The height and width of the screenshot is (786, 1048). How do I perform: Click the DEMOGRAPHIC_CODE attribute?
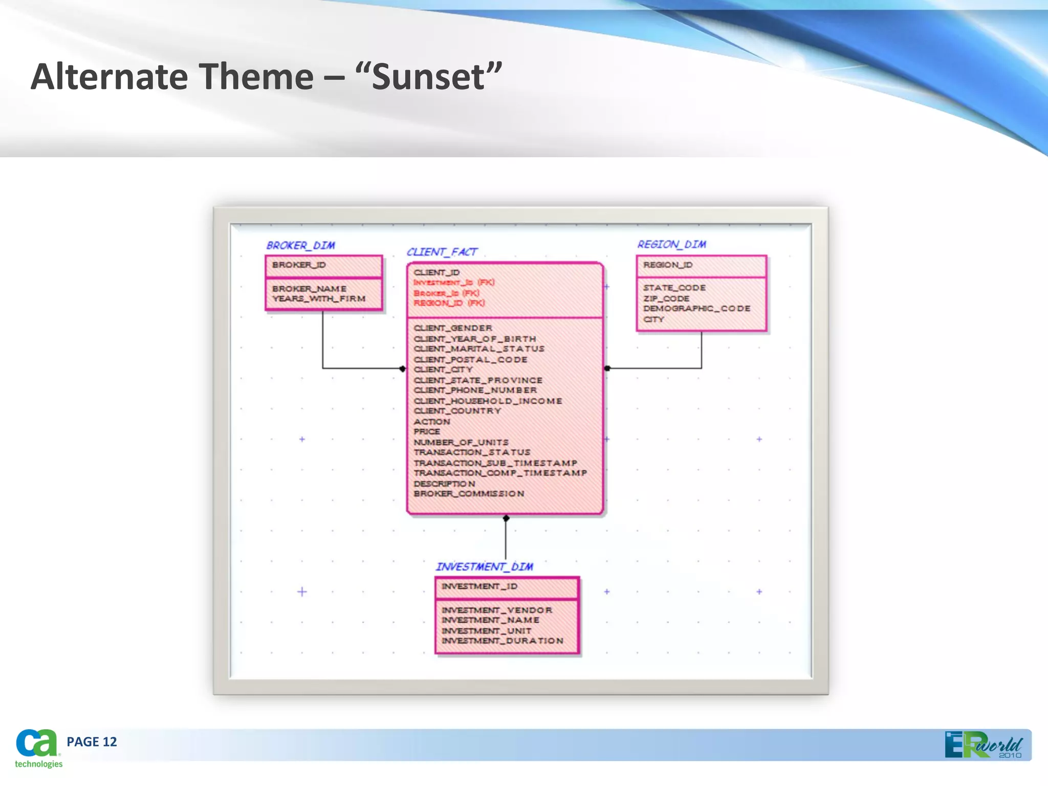point(696,309)
